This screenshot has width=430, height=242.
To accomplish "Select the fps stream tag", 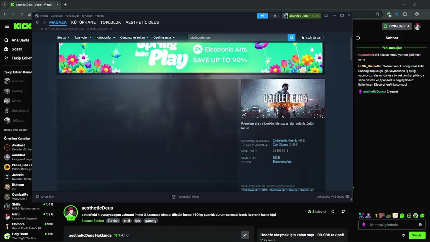I will click(137, 221).
